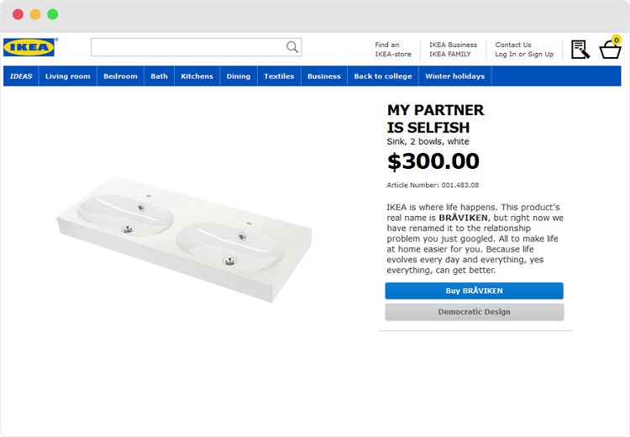Focus the search input field
630x437 pixels.
(196, 47)
